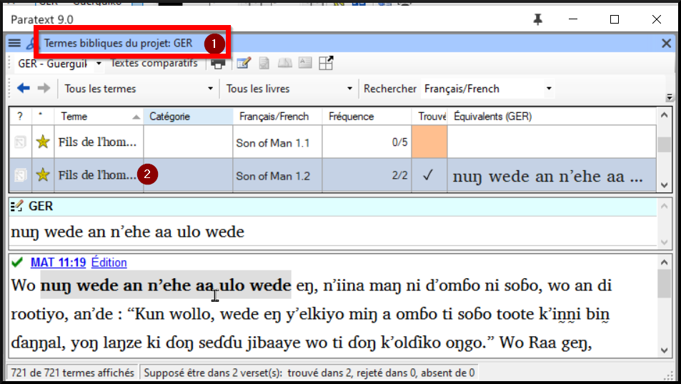681x384 pixels.
Task: Click the up arrow of the terms table scrollbar
Action: (664, 115)
